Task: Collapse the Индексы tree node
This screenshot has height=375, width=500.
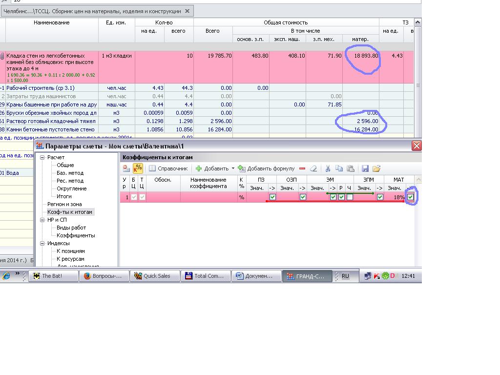Action: point(42,243)
